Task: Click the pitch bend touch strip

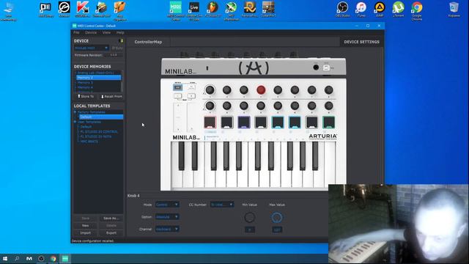Action: (x=178, y=117)
